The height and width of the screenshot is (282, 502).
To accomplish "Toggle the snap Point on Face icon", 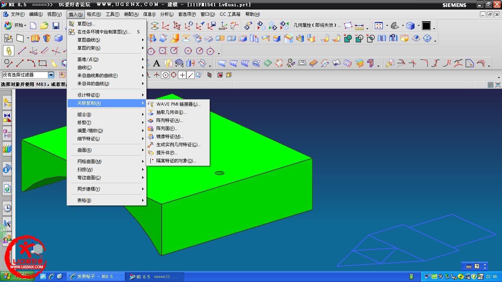I will pyautogui.click(x=199, y=75).
